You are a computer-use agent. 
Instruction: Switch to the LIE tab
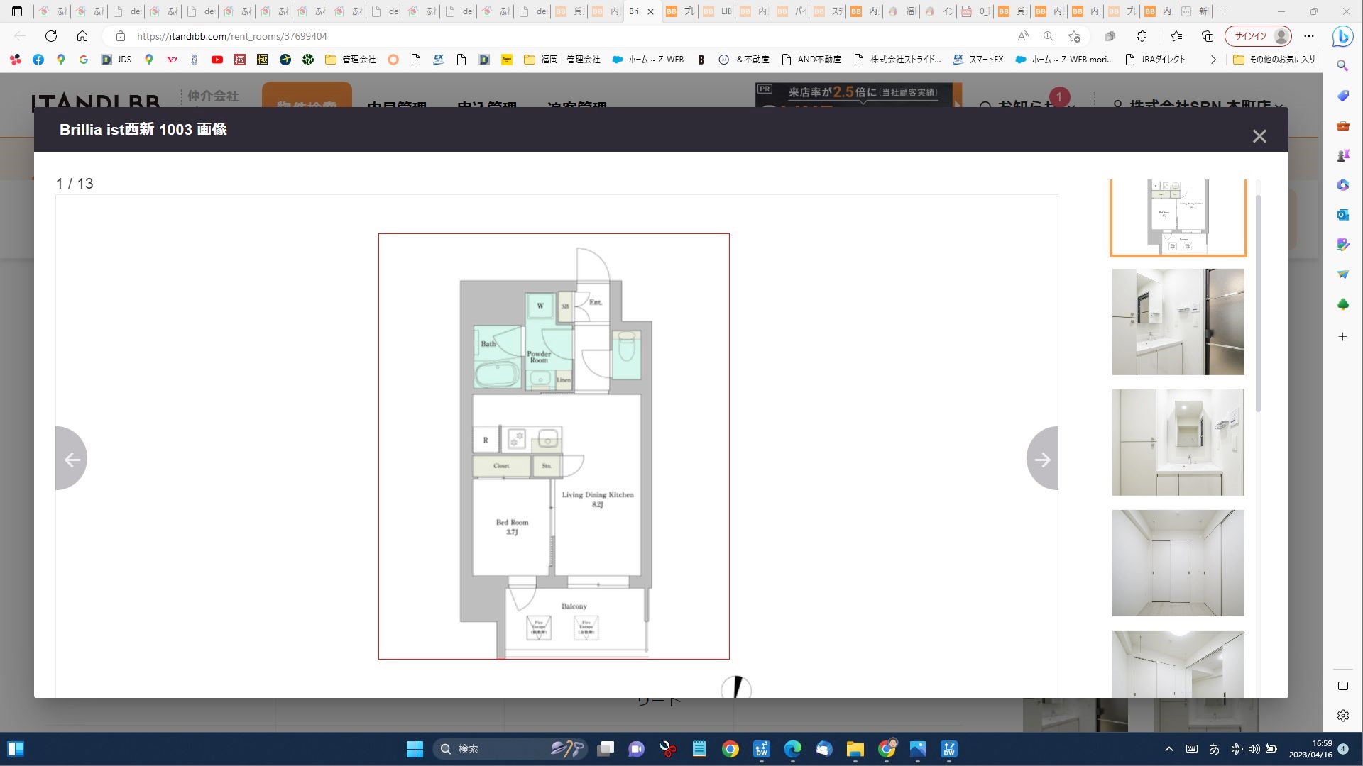coord(717,11)
